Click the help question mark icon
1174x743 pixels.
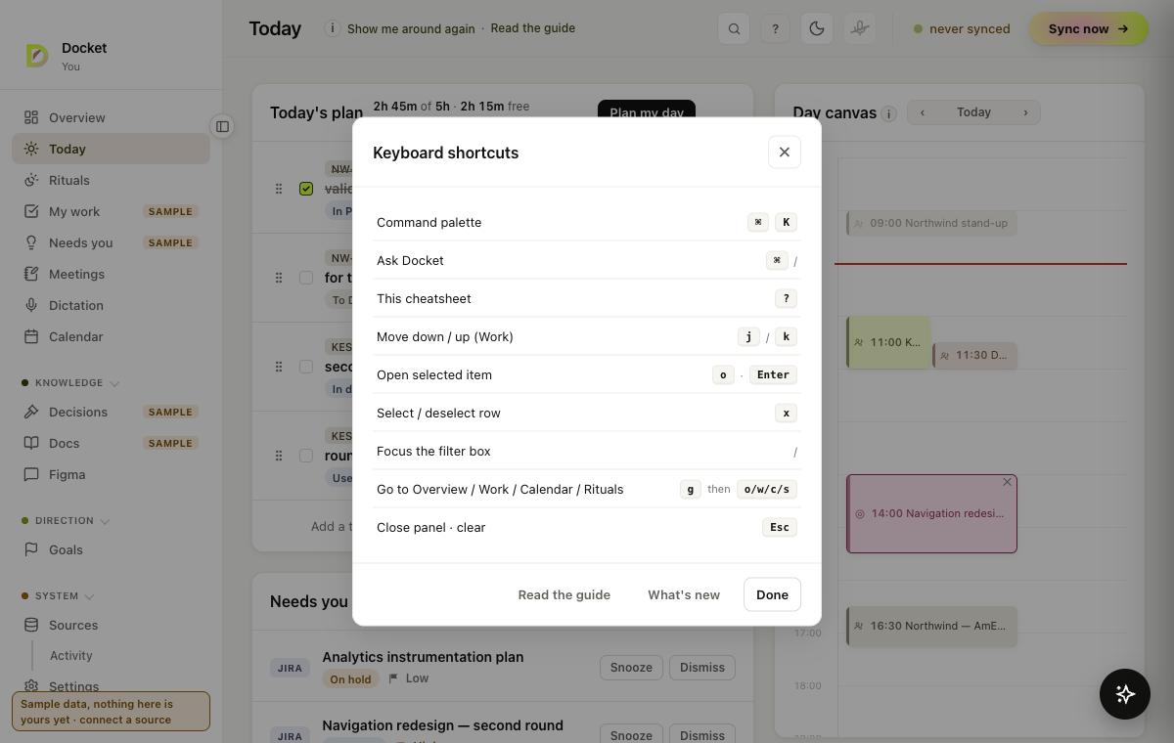point(775,28)
